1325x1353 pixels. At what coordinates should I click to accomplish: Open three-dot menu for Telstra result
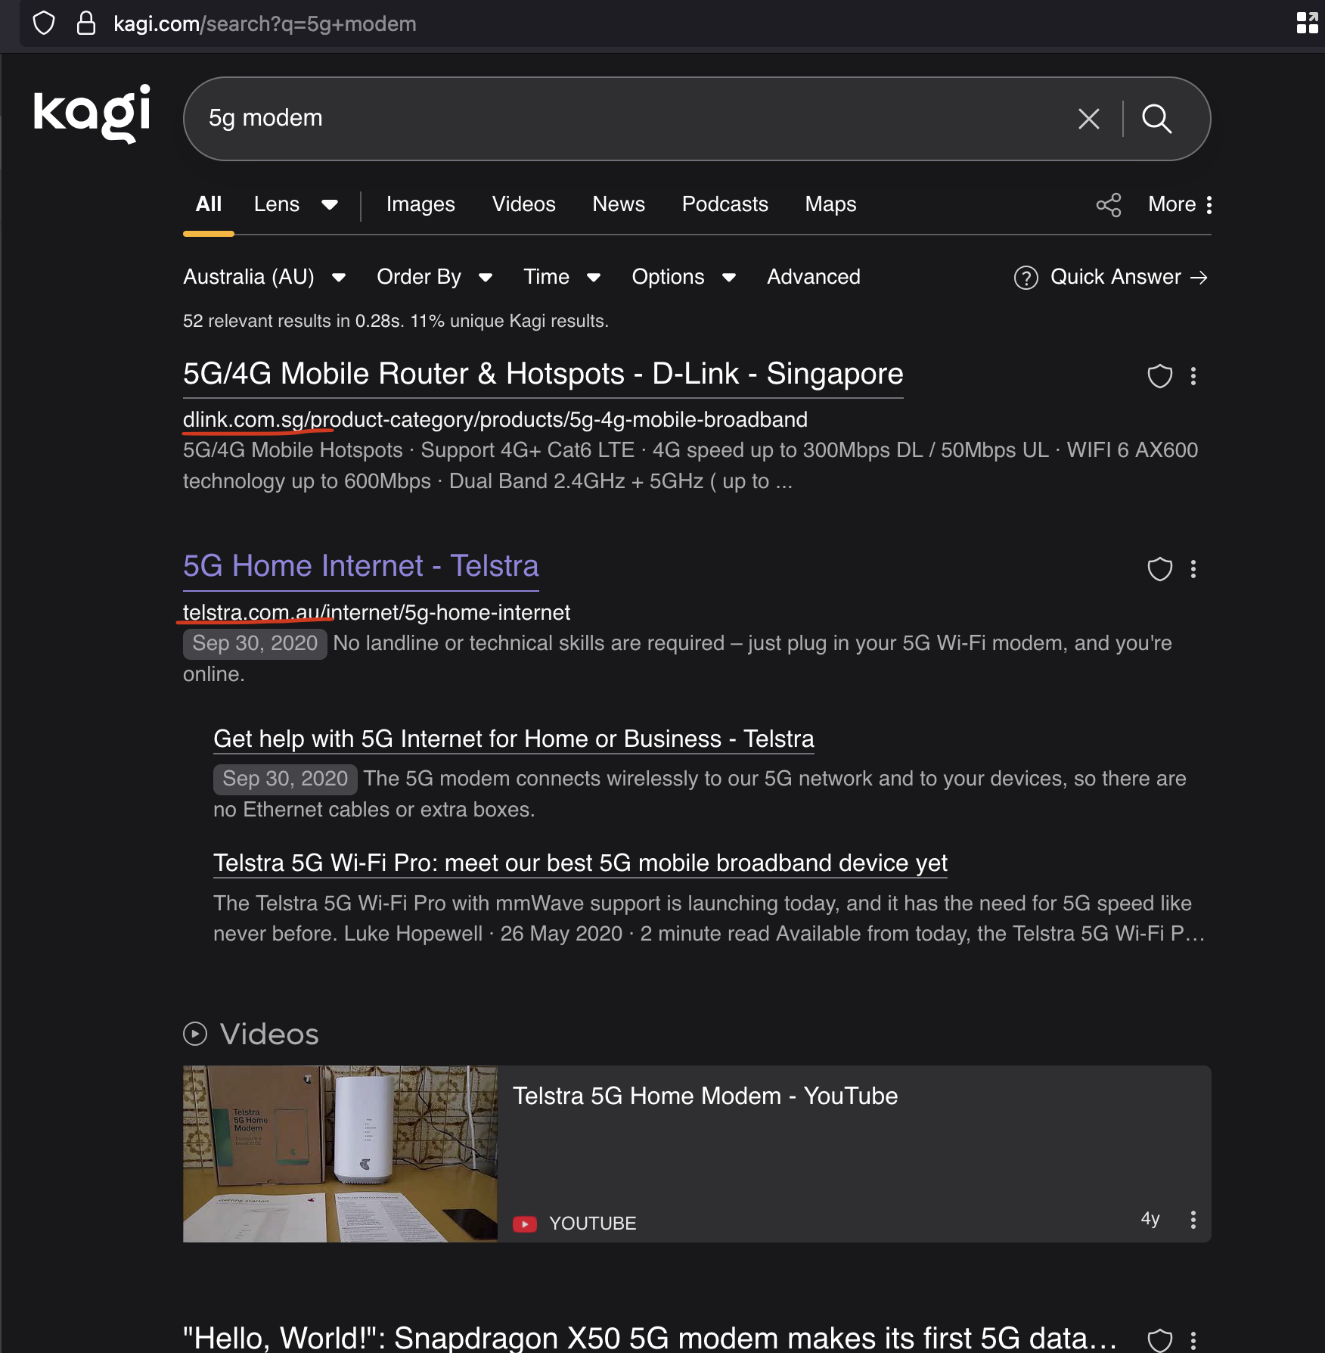click(1193, 569)
